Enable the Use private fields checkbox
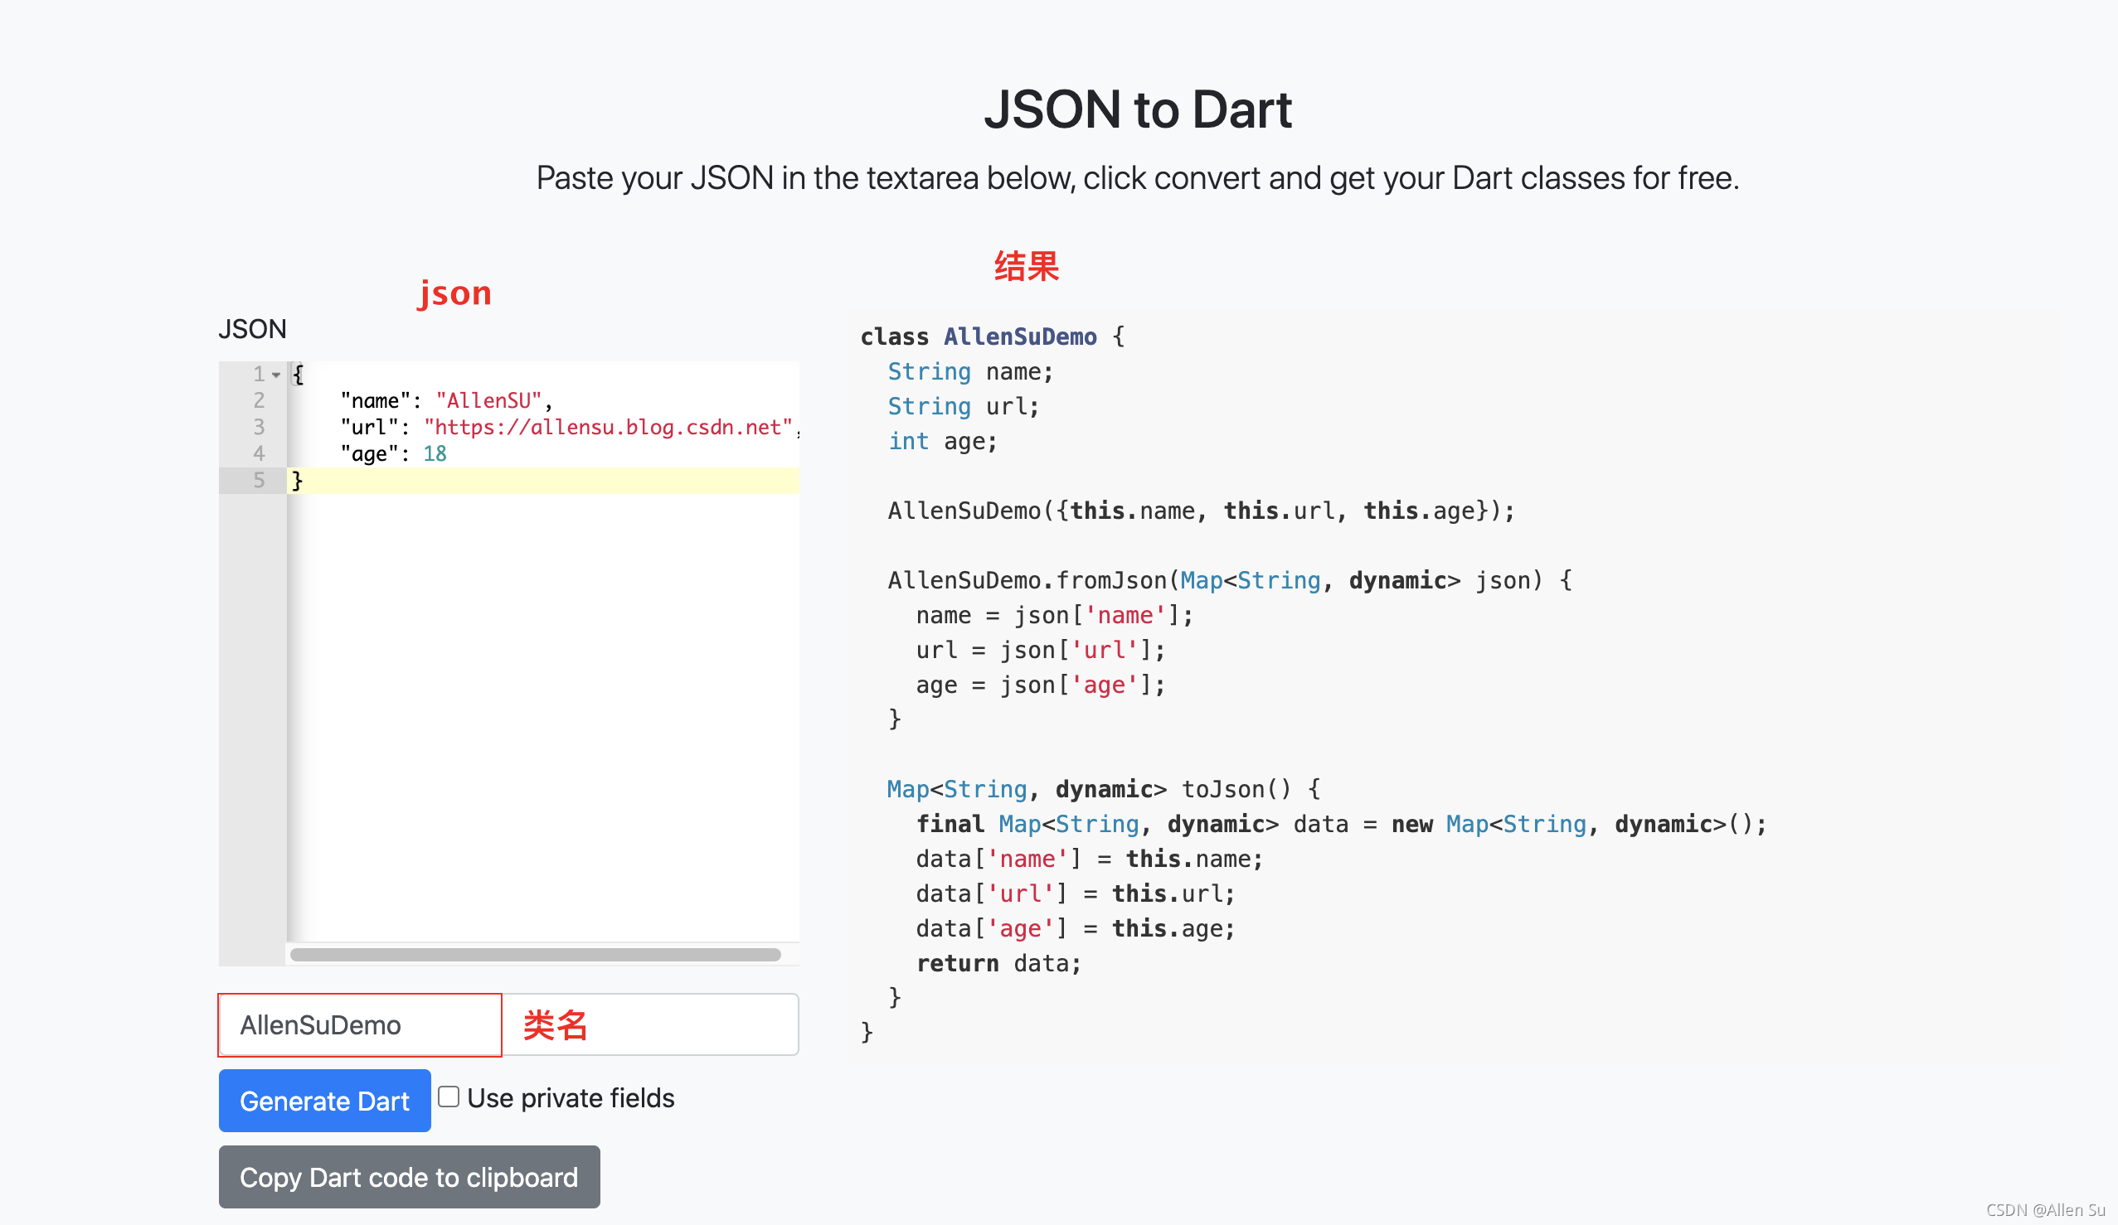The width and height of the screenshot is (2118, 1225). (449, 1097)
